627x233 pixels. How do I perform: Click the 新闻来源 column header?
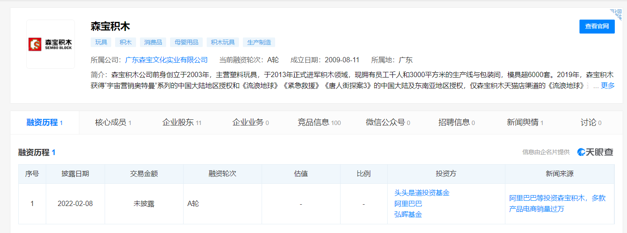tap(559, 174)
